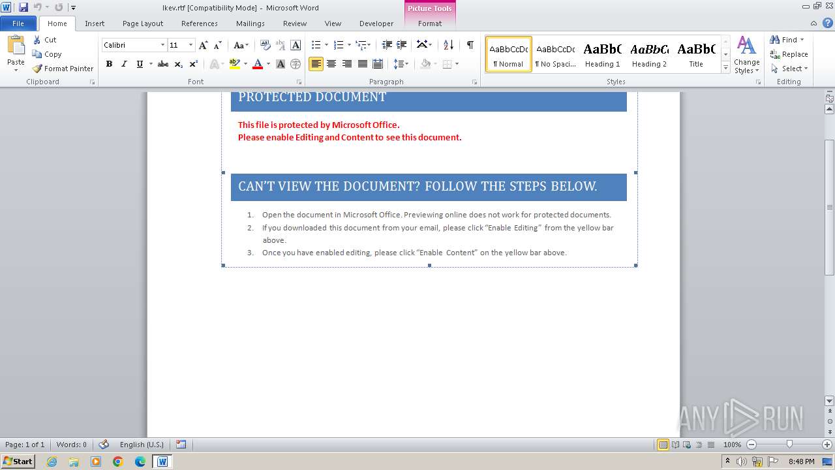
Task: Open the Select dropdown in Editing
Action: [789, 69]
